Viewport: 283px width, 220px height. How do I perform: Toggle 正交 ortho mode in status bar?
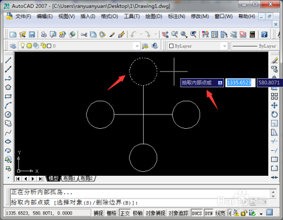[125, 213]
